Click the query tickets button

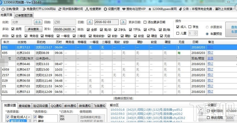tap(232, 29)
